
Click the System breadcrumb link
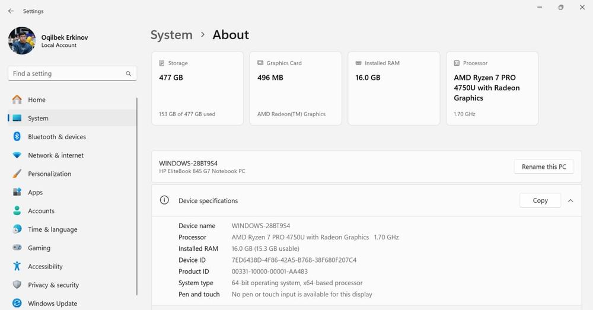click(171, 35)
